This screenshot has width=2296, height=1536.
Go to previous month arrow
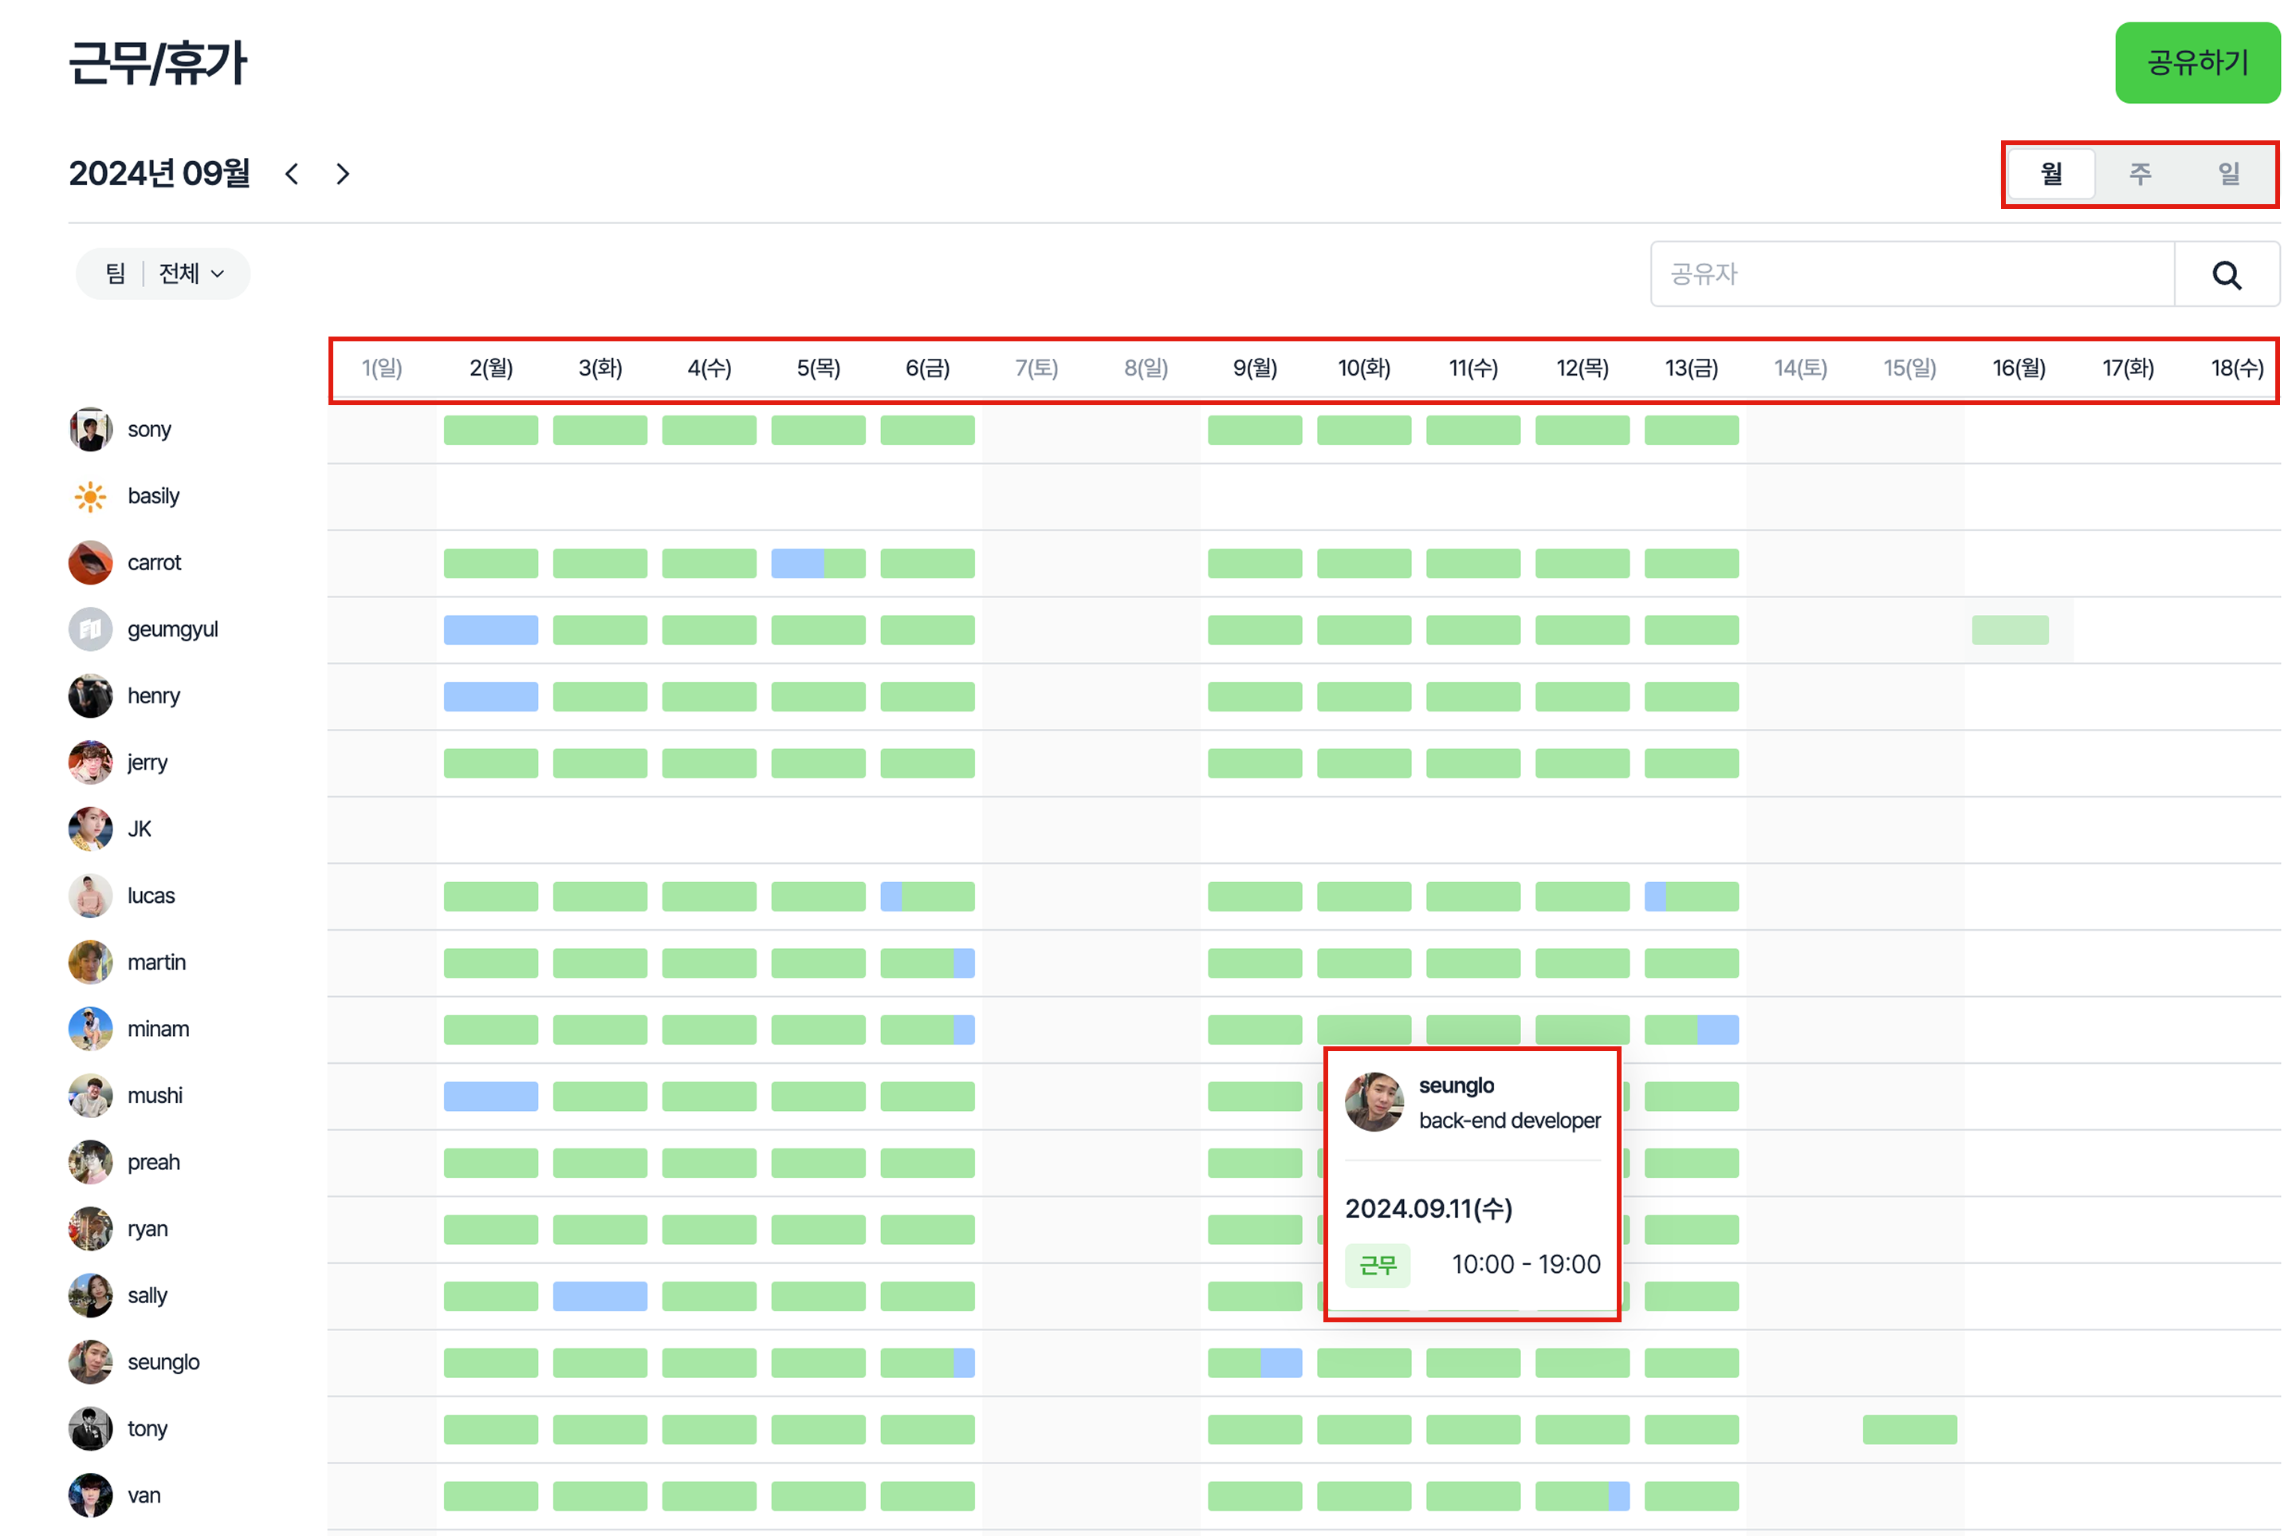292,175
